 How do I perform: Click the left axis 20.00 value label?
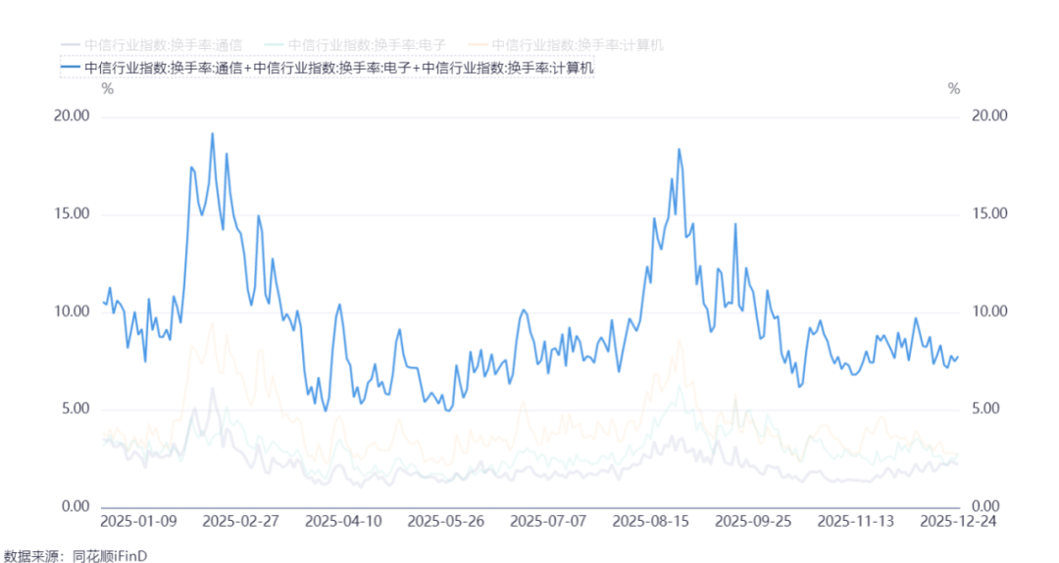72,116
